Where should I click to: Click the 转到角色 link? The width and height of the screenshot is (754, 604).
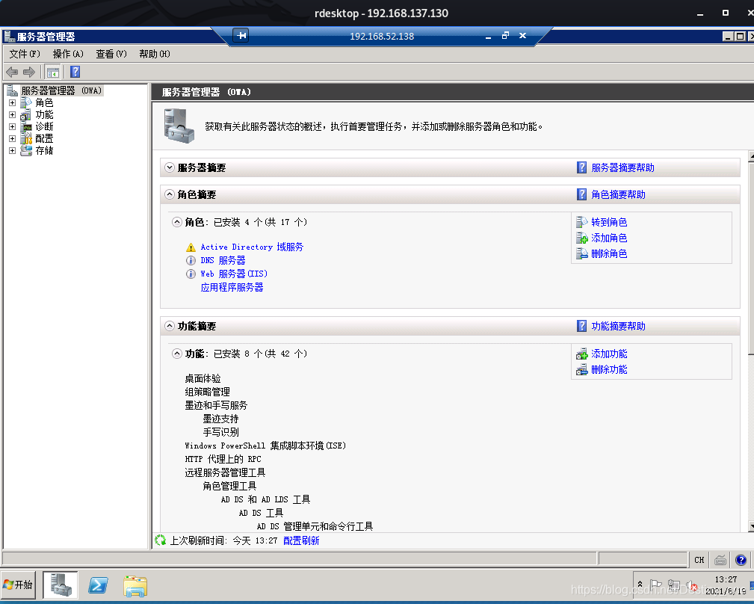[609, 222]
